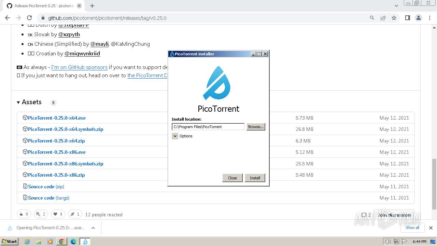The image size is (437, 246).
Task: Click the Browse... button for install location
Action: click(x=256, y=127)
